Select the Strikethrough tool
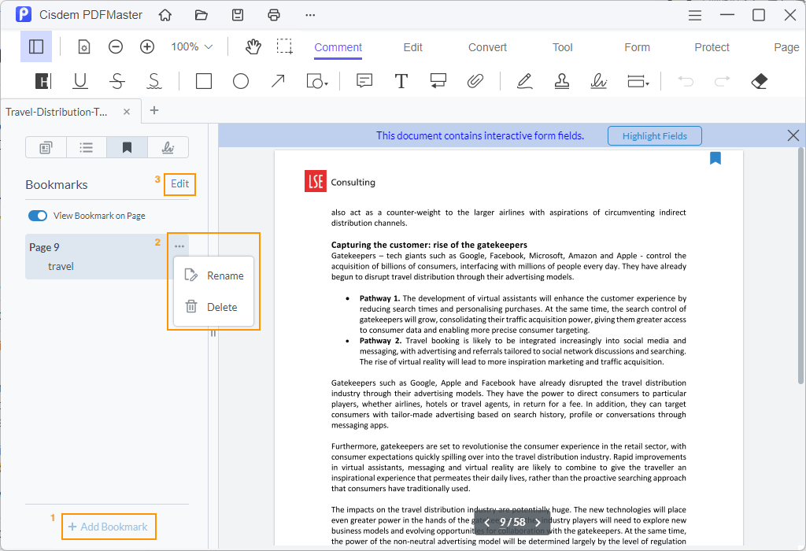 [117, 81]
